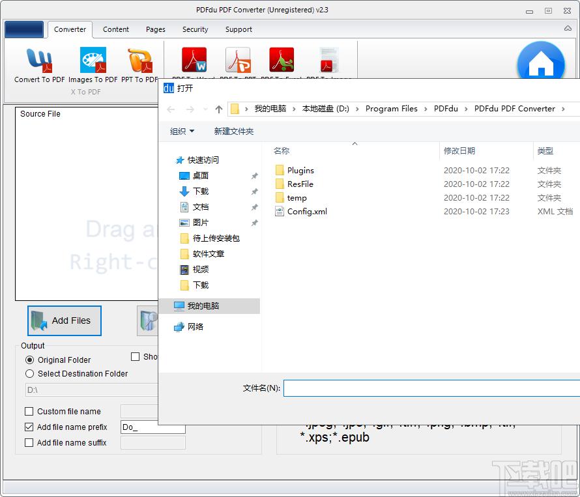
Task: Toggle the partially hidden Sho... checkbox
Action: [136, 356]
